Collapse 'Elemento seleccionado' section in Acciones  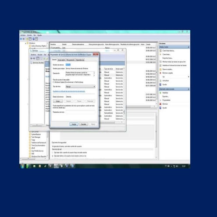click(x=189, y=89)
